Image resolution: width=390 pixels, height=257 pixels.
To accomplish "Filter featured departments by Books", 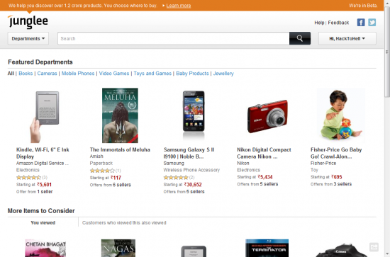I will click(26, 74).
